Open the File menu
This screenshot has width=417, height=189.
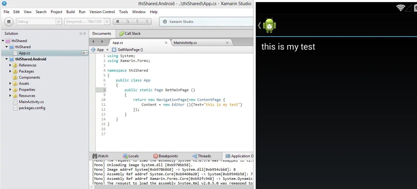[6, 12]
